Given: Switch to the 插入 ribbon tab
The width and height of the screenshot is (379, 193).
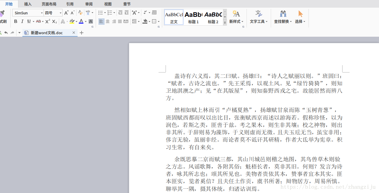Looking at the screenshot, I should click(x=28, y=4).
